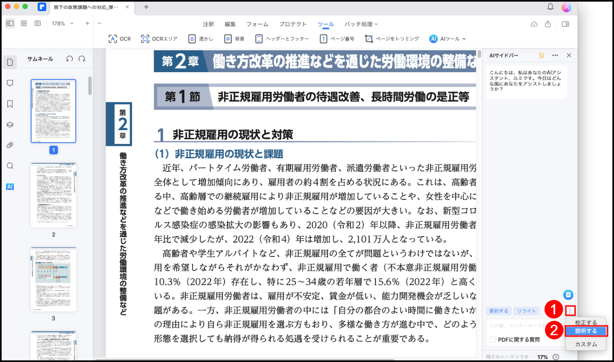This screenshot has width=614, height=362.
Task: Expand the バッチ処理 menu
Action: (361, 24)
